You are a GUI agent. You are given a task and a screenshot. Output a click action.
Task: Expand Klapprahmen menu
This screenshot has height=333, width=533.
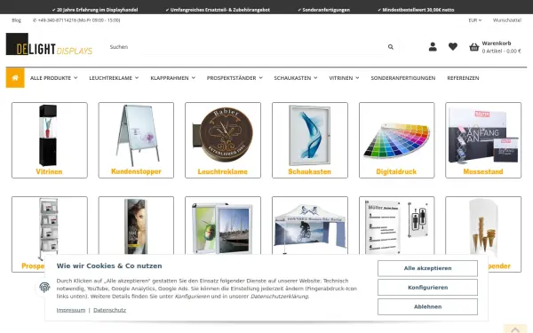(172, 78)
